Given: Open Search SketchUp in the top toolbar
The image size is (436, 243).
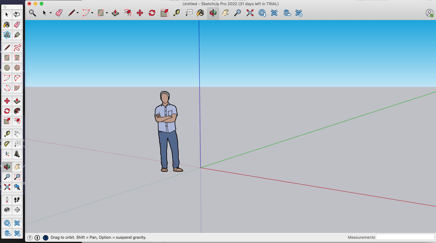Looking at the screenshot, I should click(x=32, y=13).
